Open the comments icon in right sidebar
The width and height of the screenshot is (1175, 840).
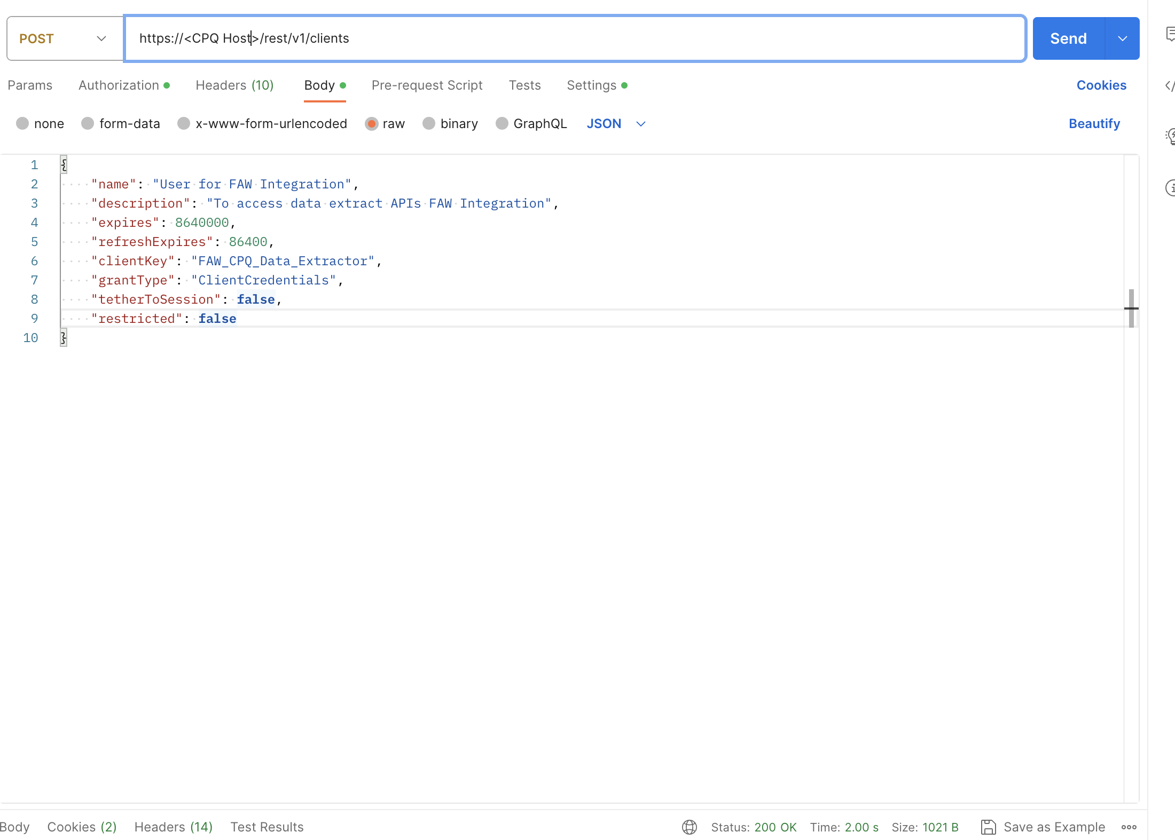1170,35
